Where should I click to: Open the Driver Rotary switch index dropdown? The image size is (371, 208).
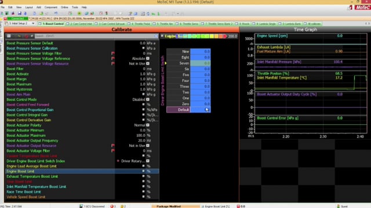coord(148,161)
